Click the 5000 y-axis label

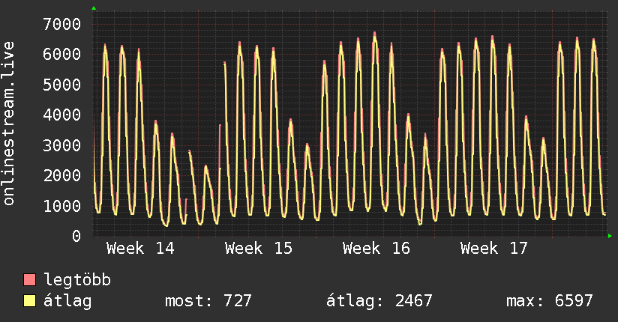(x=62, y=85)
